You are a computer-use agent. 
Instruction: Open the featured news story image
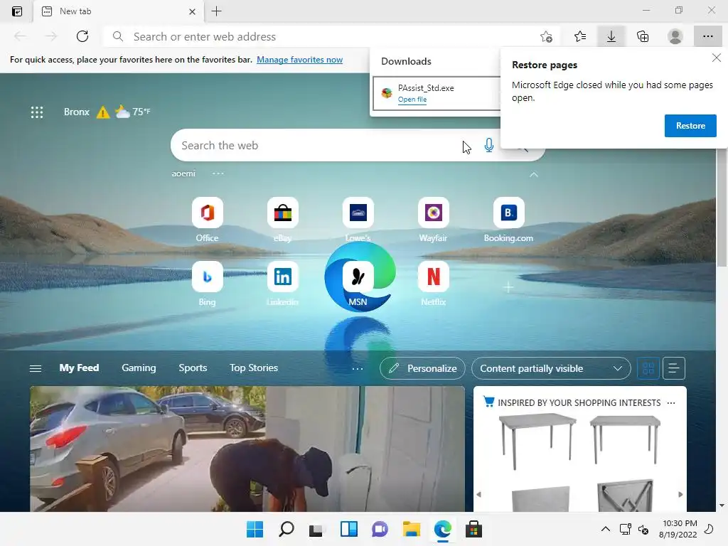[x=247, y=449]
